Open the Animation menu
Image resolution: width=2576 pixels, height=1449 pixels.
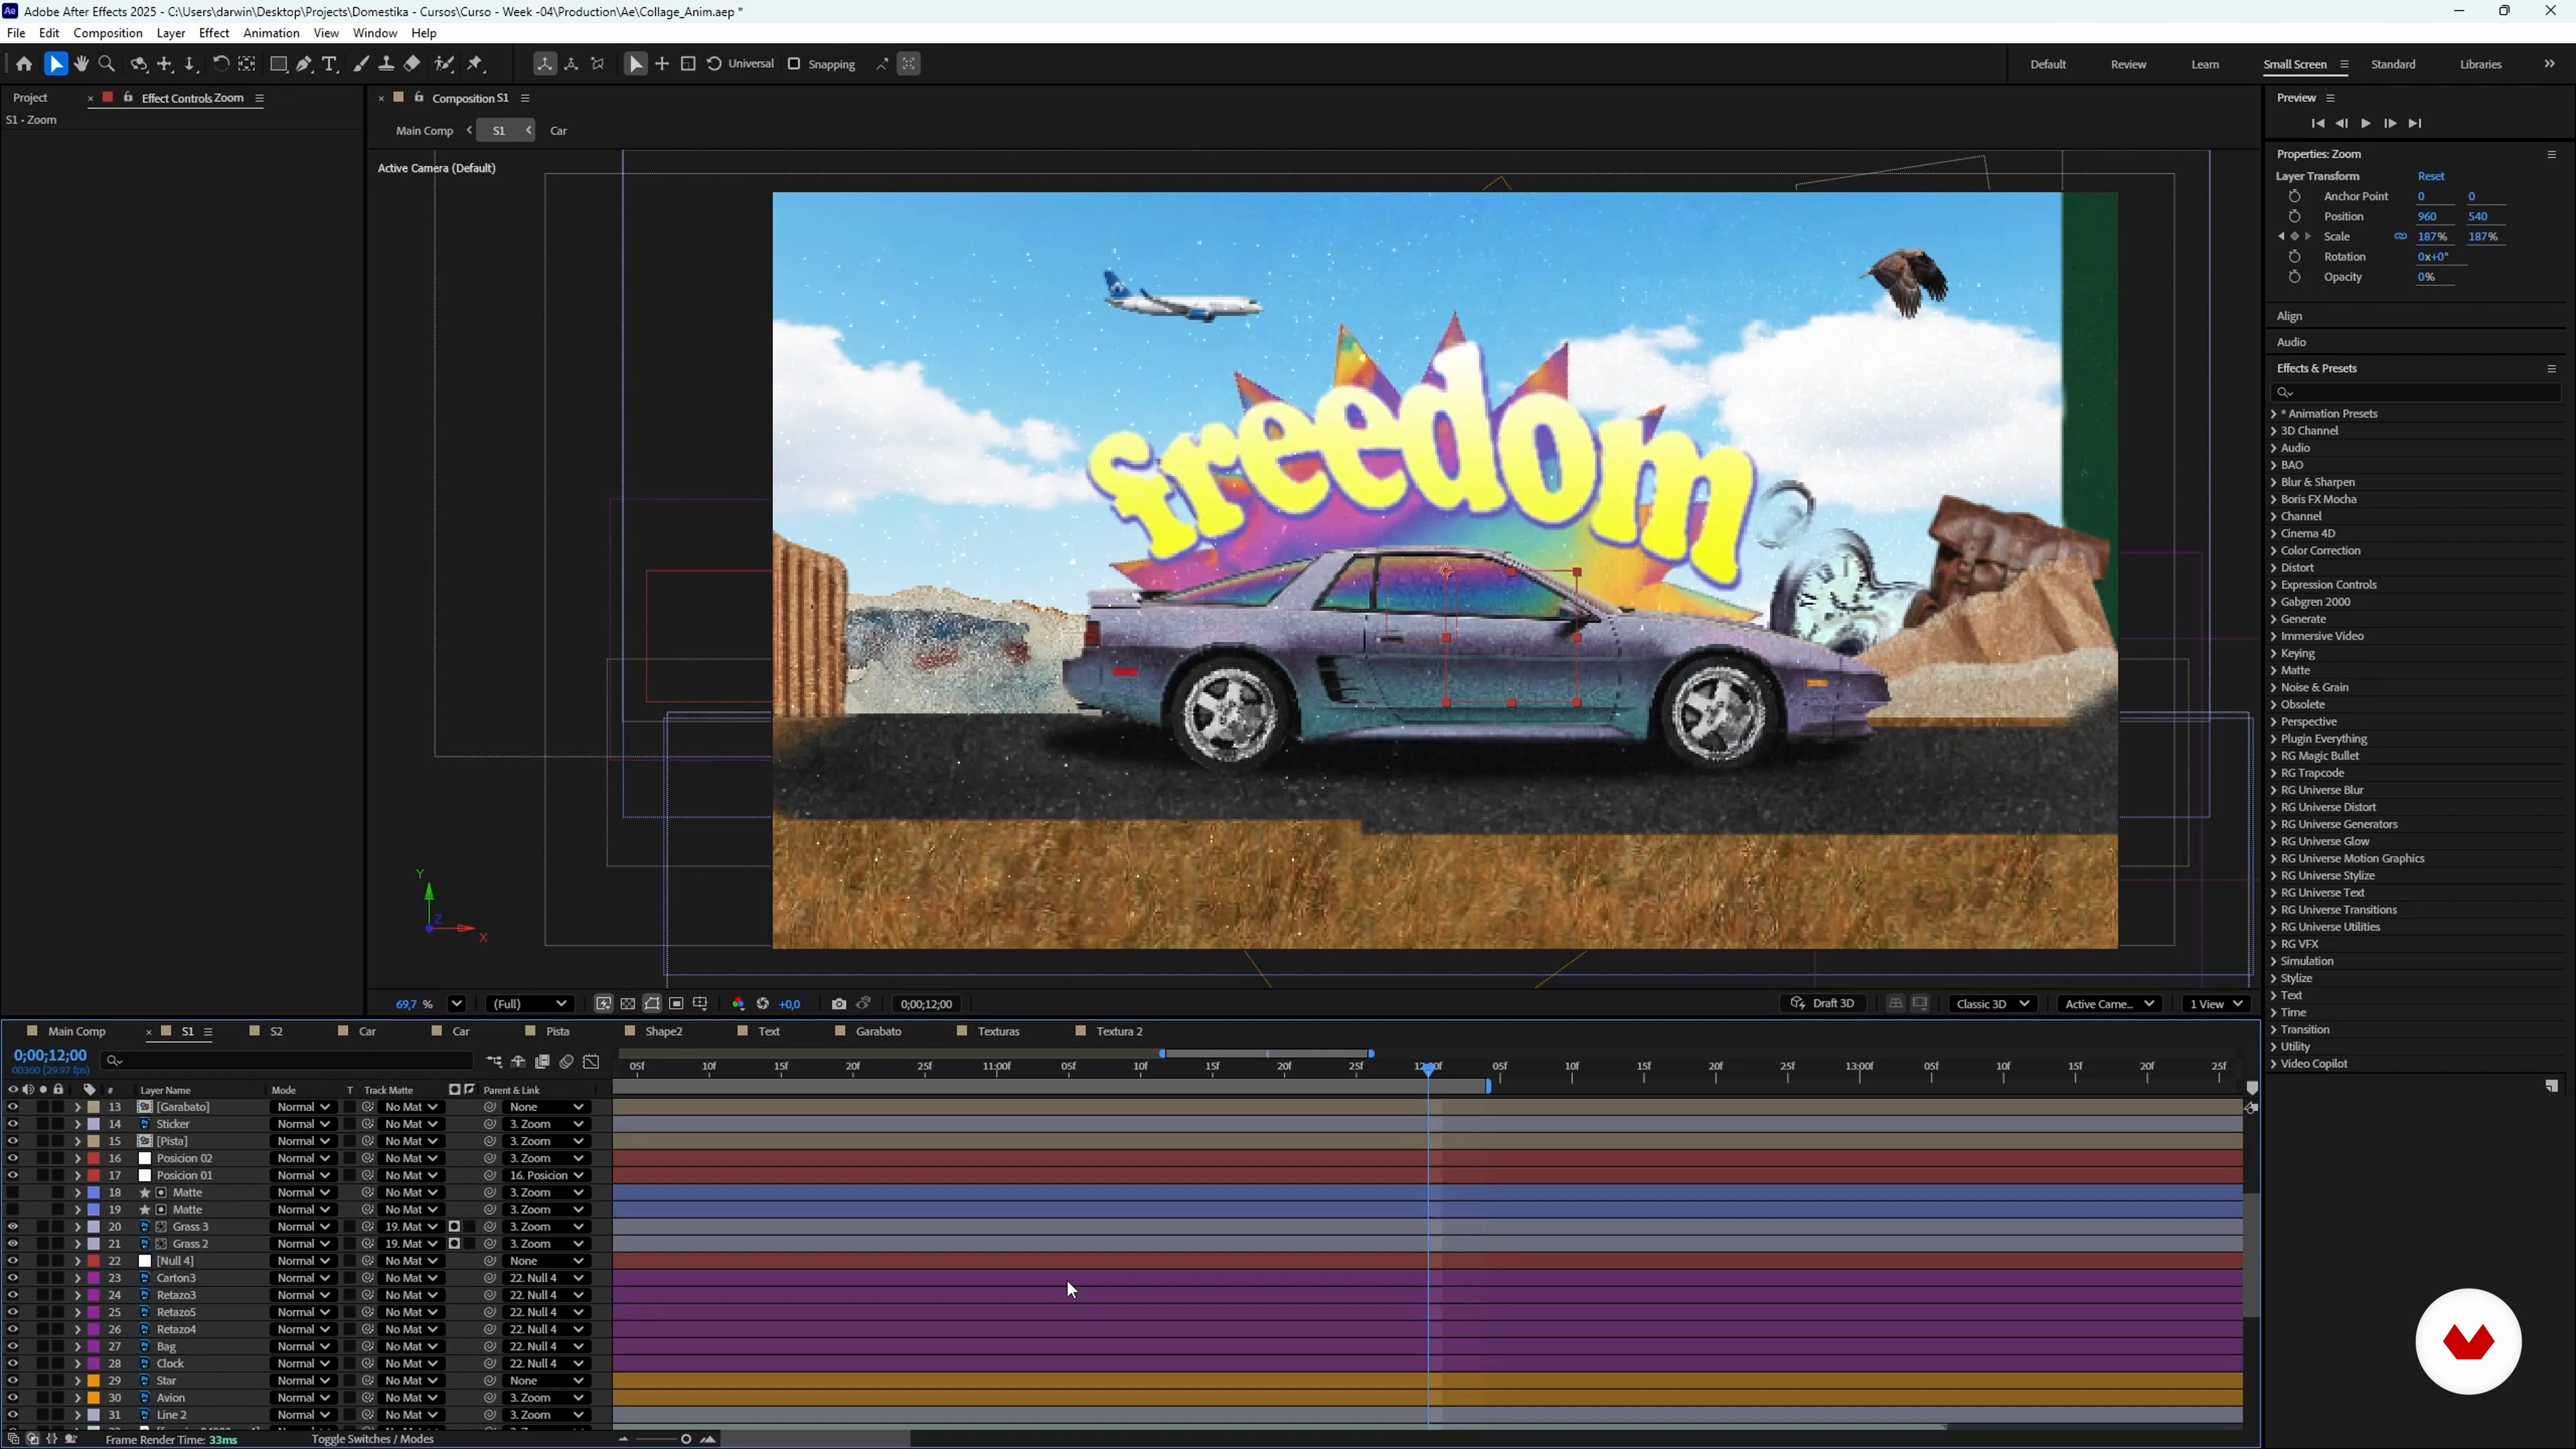(x=271, y=33)
